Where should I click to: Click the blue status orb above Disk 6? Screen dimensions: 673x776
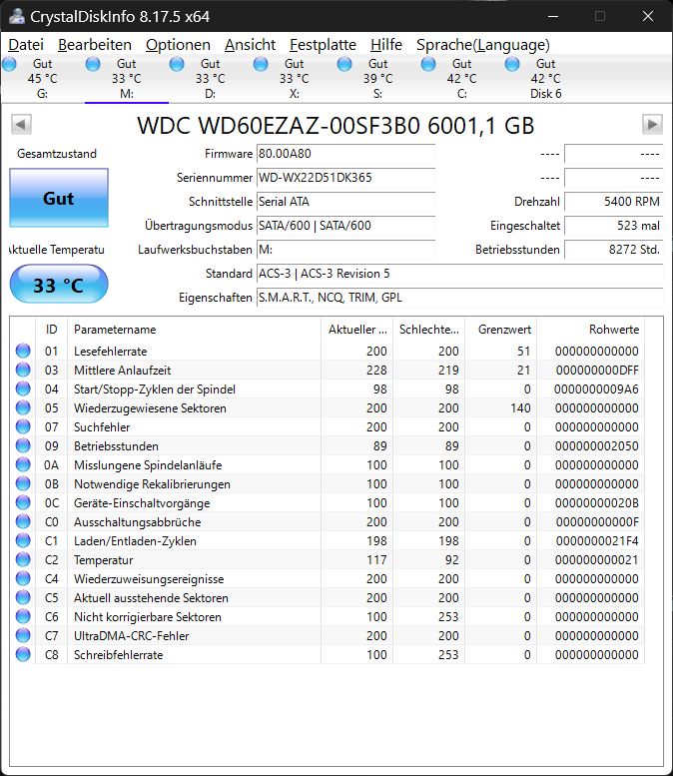(x=512, y=64)
